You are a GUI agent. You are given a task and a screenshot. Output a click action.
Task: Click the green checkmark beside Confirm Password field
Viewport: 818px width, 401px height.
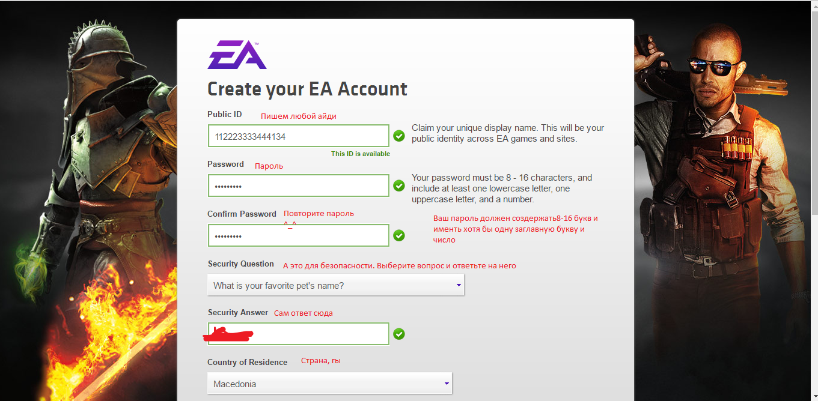pyautogui.click(x=399, y=235)
